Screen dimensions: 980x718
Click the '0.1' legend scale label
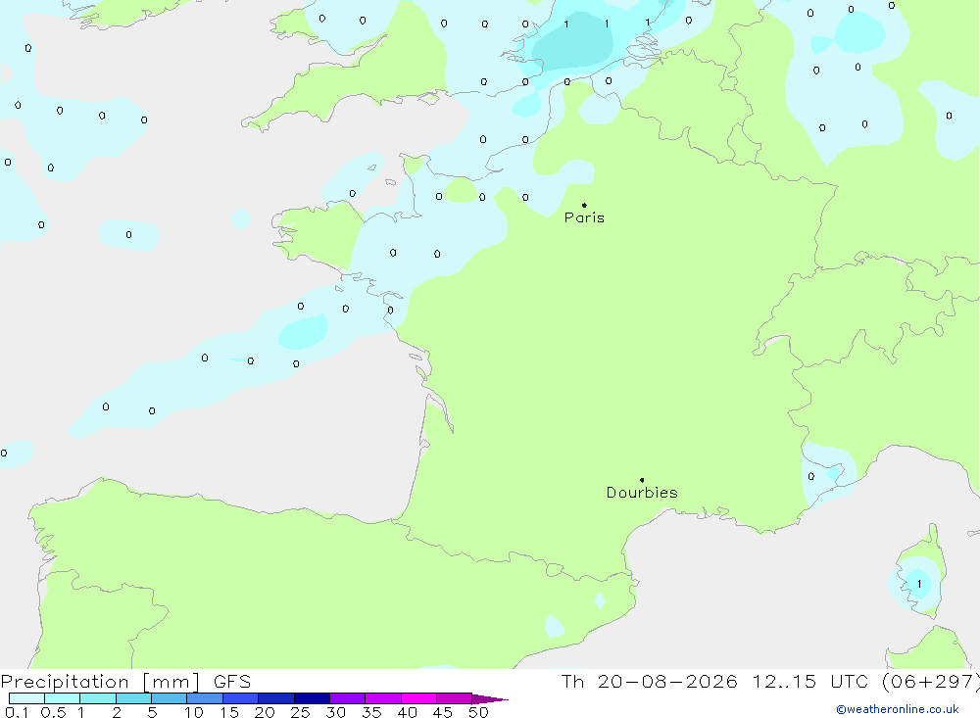tap(17, 712)
